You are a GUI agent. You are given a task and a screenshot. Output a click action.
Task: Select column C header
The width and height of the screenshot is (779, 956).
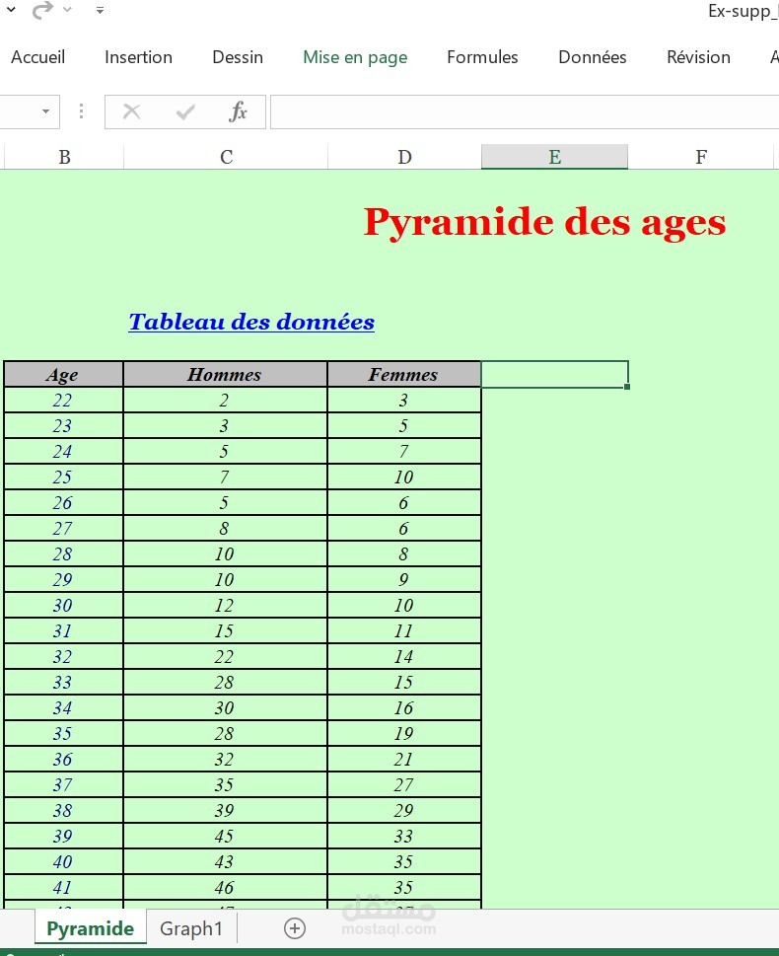226,157
